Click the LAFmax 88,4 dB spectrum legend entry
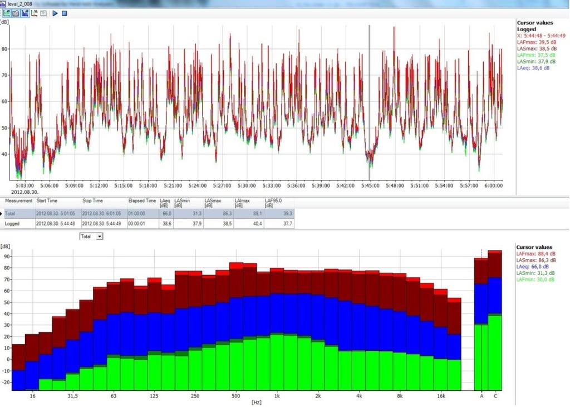570x407 pixels. pos(536,254)
